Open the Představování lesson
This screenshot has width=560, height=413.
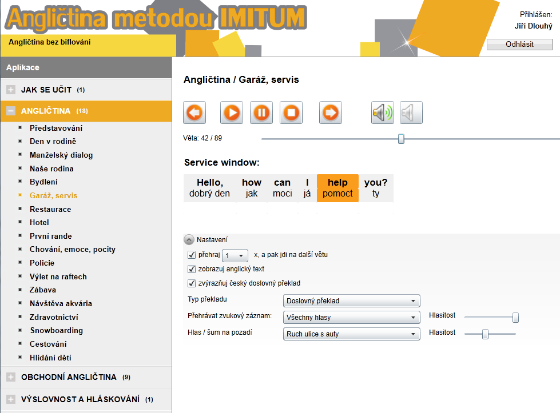pyautogui.click(x=56, y=128)
